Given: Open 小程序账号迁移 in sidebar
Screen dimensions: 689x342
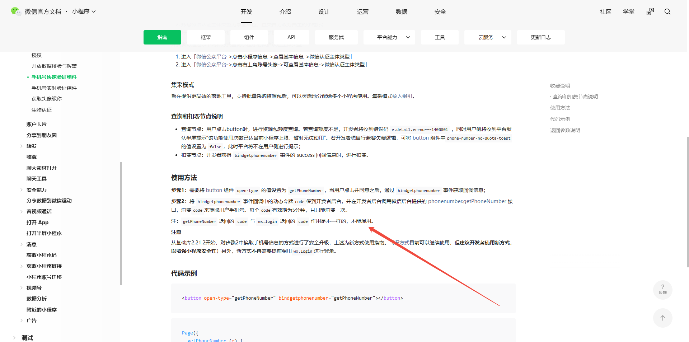Looking at the screenshot, I should coord(44,277).
